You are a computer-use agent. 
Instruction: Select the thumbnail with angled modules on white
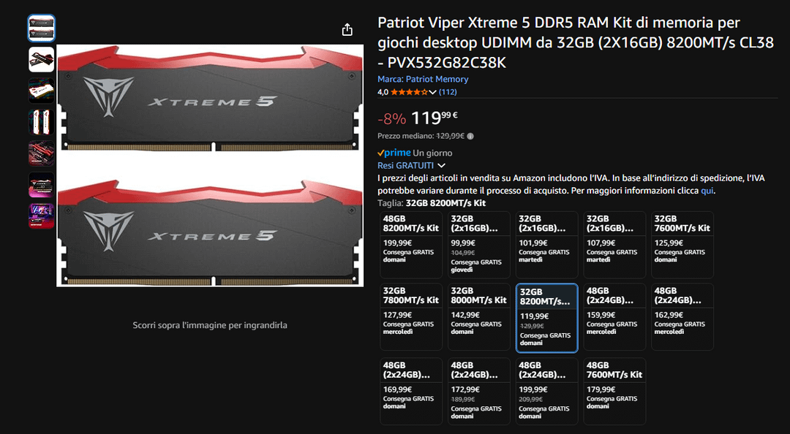point(41,59)
